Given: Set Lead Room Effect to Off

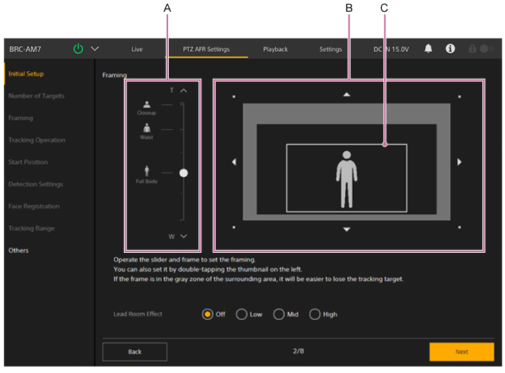Looking at the screenshot, I should click(x=208, y=314).
